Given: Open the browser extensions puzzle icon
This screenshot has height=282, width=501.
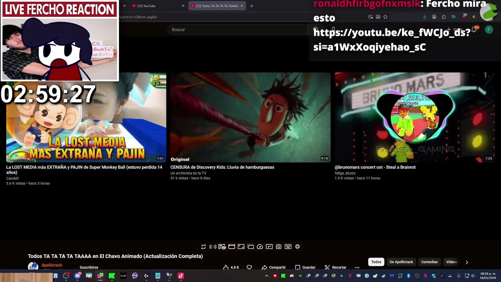Looking at the screenshot, I should [x=443, y=17].
